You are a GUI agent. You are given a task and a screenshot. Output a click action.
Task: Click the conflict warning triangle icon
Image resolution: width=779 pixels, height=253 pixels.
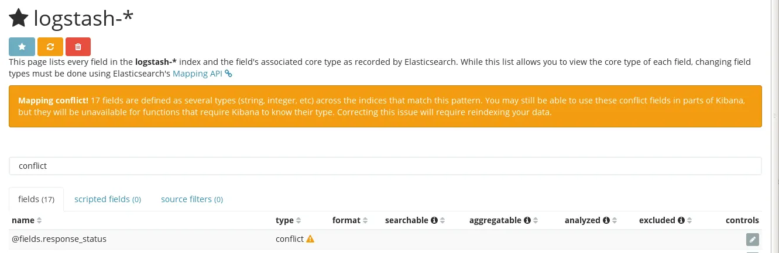310,238
